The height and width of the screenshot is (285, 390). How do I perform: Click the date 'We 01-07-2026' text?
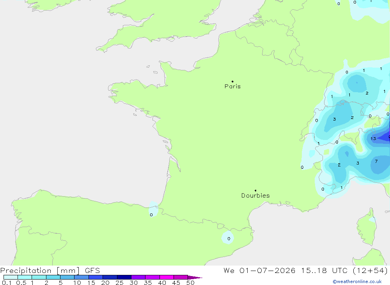pos(259,271)
